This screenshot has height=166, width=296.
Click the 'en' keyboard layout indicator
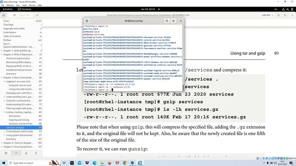pos(276,9)
